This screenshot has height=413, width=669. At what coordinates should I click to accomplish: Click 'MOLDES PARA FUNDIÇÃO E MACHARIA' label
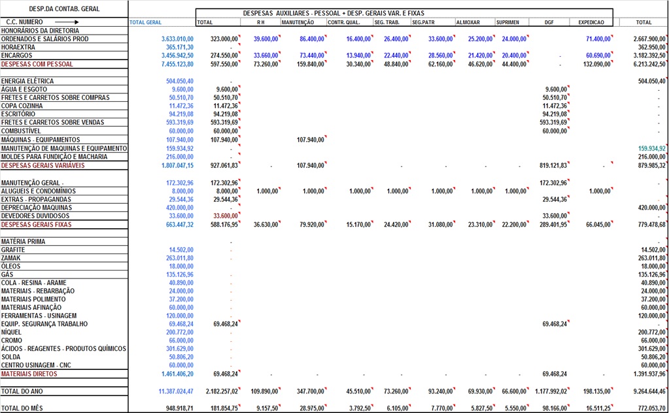[54, 157]
